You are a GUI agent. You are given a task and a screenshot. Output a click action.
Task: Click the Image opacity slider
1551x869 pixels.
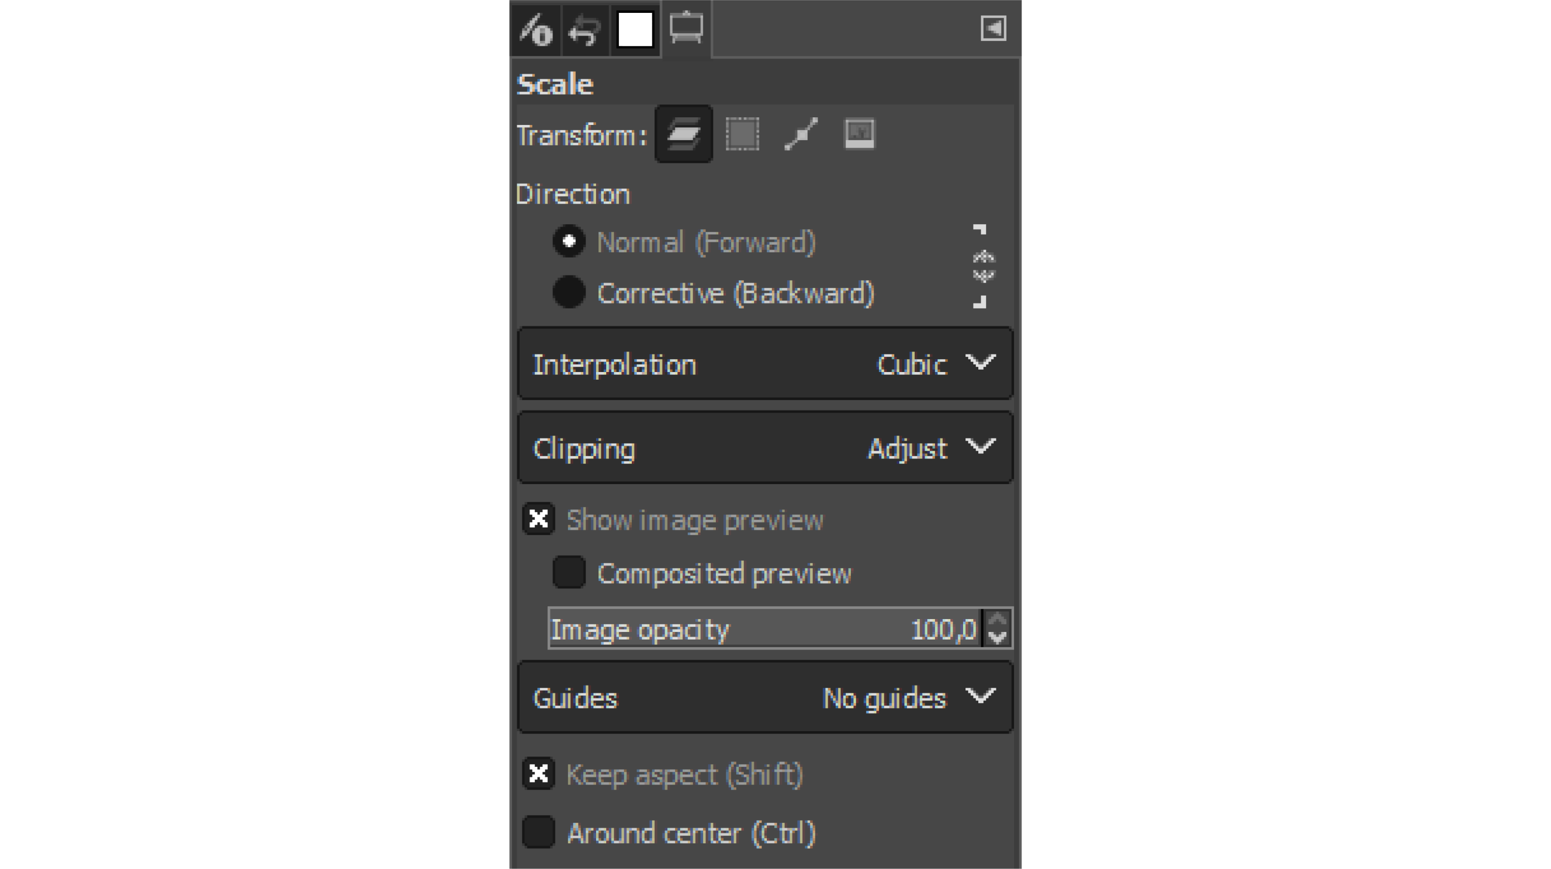point(765,629)
